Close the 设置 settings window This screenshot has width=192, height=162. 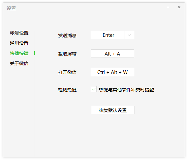[179, 7]
